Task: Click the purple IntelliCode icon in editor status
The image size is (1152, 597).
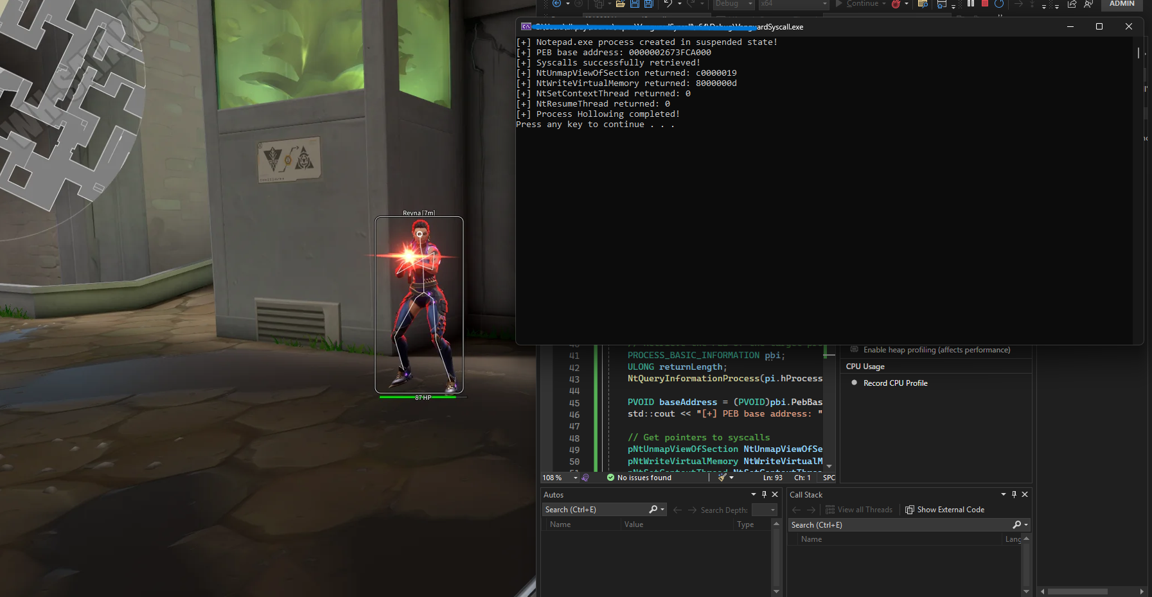Action: [585, 478]
